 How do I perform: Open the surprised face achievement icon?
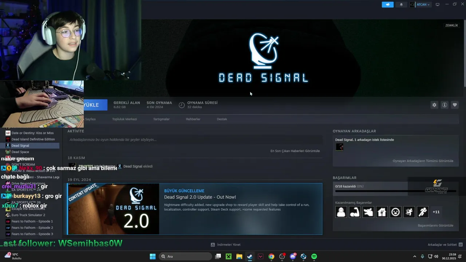[395, 212]
